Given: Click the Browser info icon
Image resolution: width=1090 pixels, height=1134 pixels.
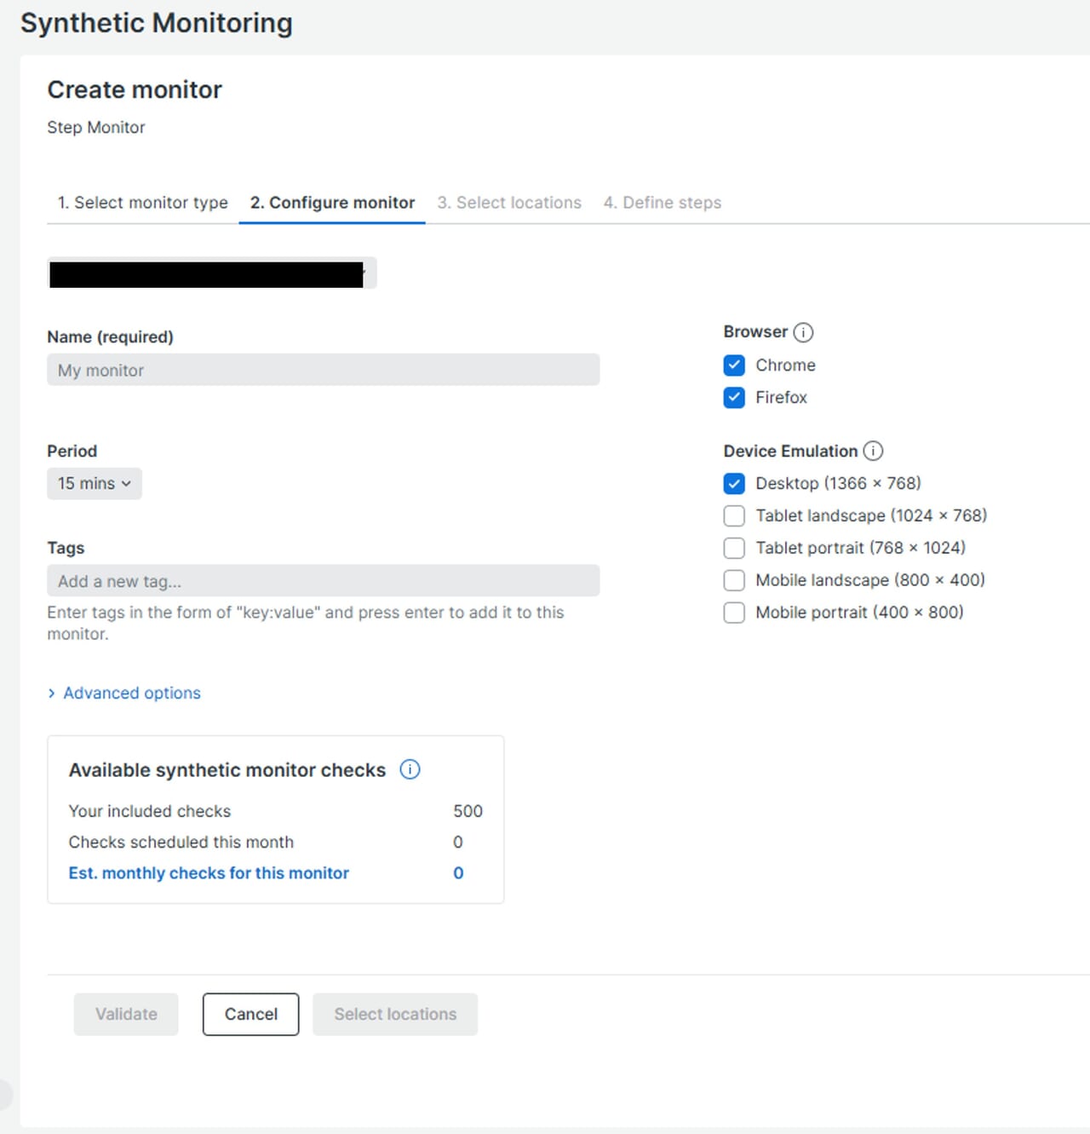Looking at the screenshot, I should click(803, 332).
